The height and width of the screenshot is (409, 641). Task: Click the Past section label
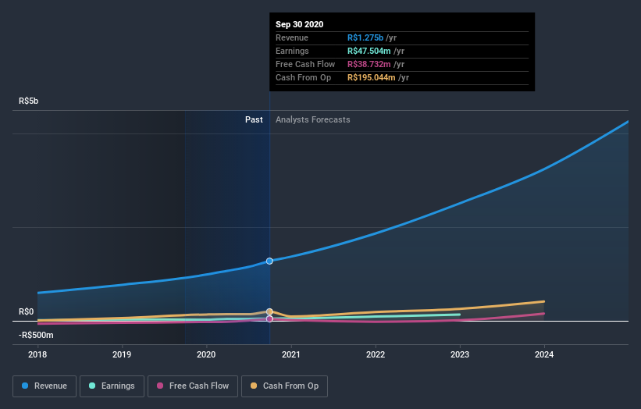pos(254,119)
